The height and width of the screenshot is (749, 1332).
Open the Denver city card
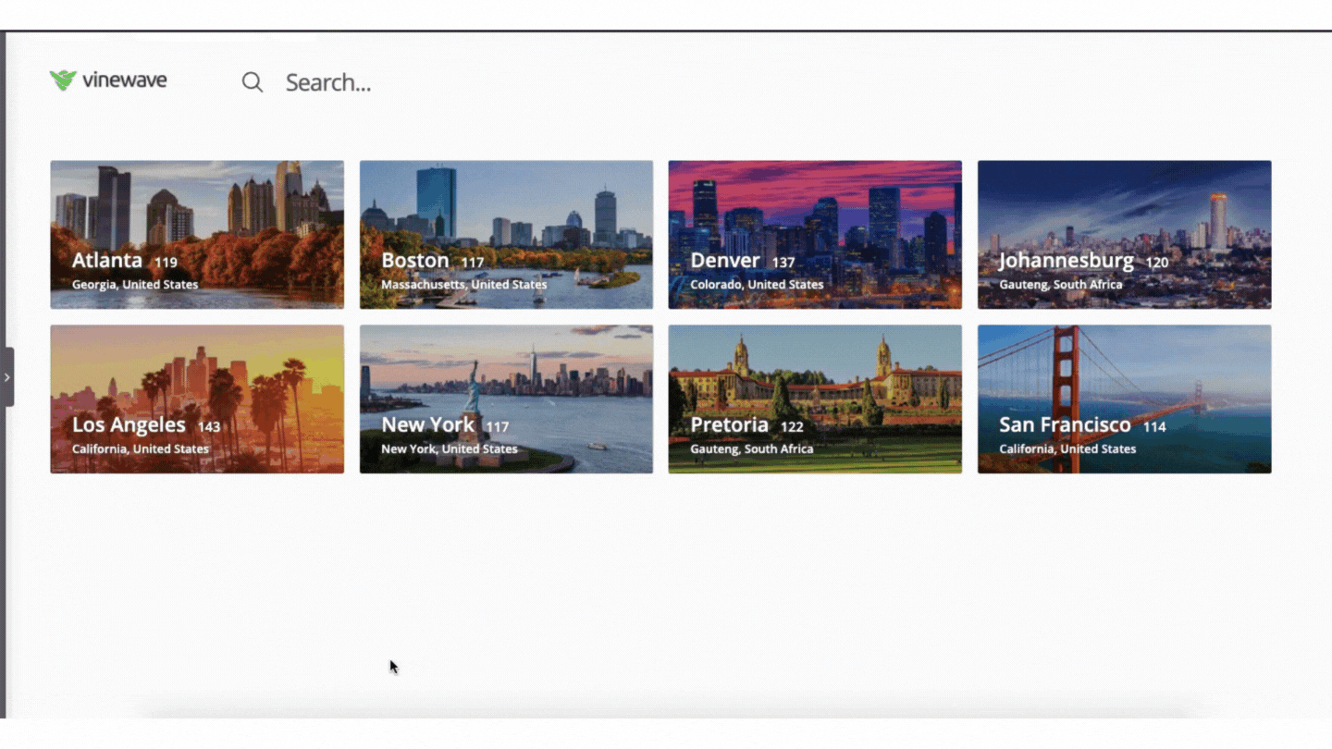click(815, 235)
